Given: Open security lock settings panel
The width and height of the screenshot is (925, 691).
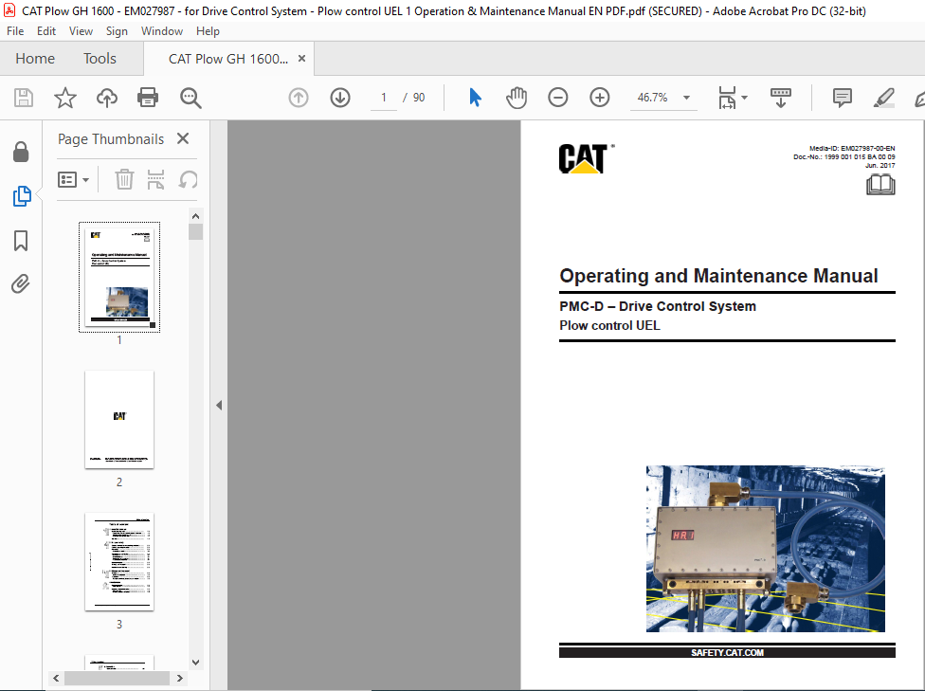Looking at the screenshot, I should pyautogui.click(x=21, y=152).
